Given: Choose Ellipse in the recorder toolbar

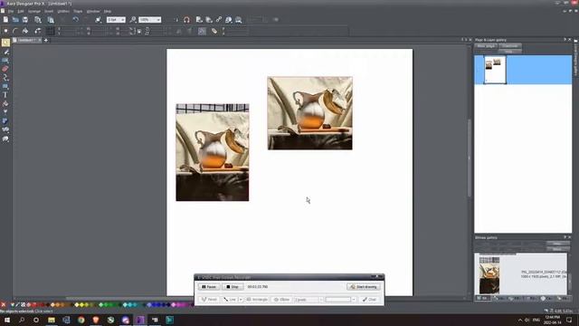Looking at the screenshot, I should [281, 300].
